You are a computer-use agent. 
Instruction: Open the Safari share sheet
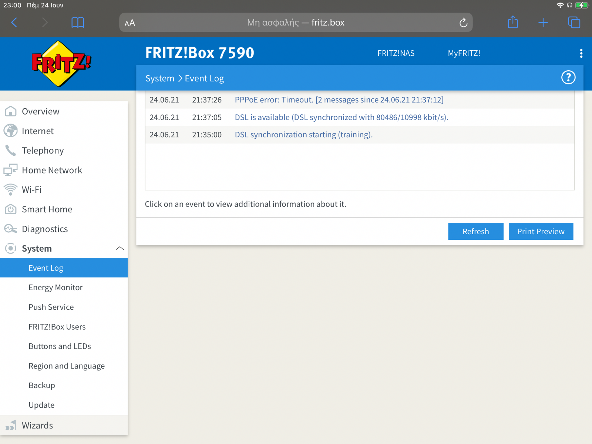513,22
